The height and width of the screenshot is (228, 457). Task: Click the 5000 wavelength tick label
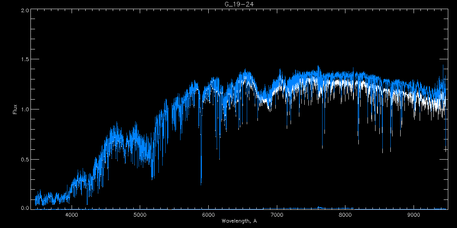(140, 215)
